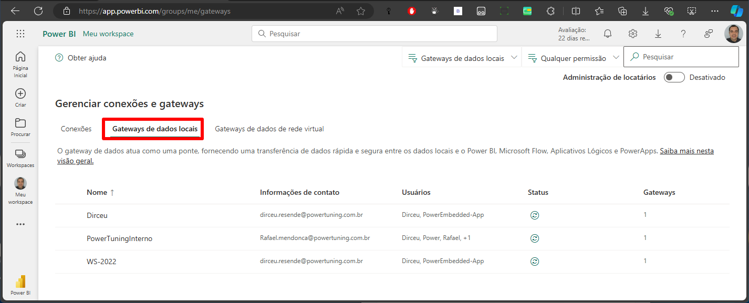Reload the page with browser refresh
Image resolution: width=749 pixels, height=303 pixels.
[38, 11]
